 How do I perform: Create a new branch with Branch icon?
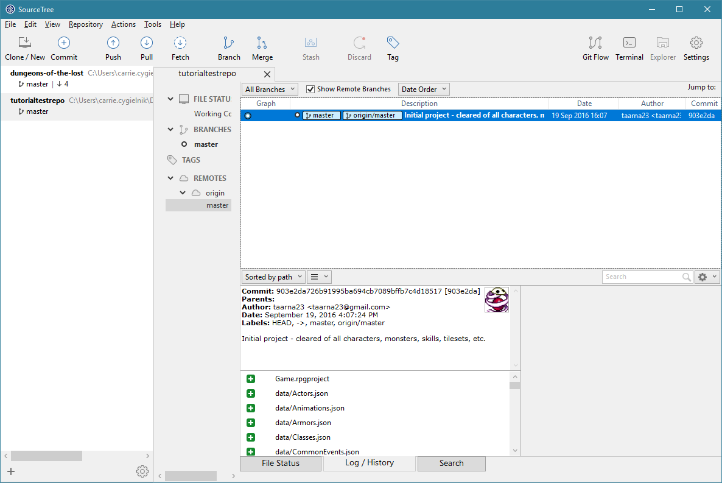coord(229,43)
